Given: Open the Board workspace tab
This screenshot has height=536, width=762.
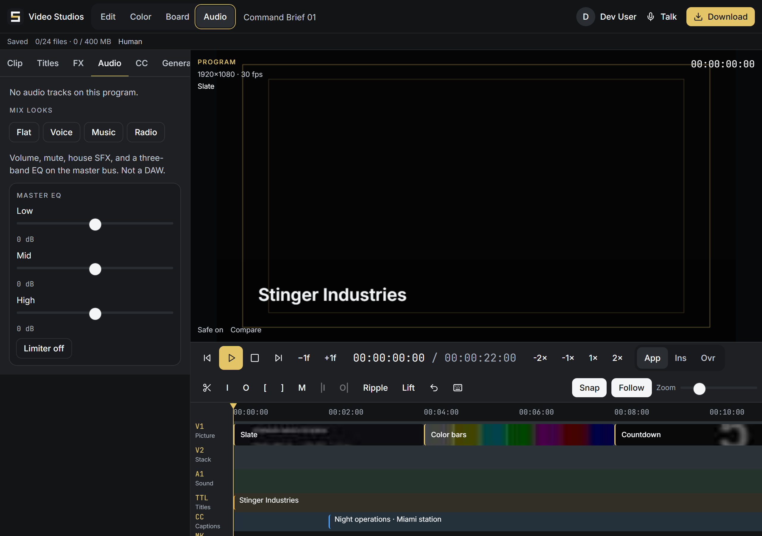Looking at the screenshot, I should (177, 17).
